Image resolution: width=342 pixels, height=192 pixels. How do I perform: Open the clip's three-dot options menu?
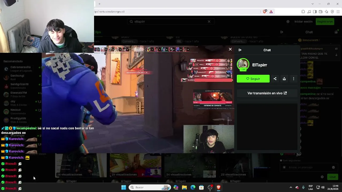(294, 79)
